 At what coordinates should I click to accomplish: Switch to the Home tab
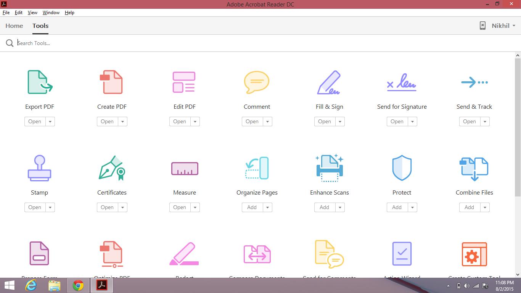pyautogui.click(x=14, y=26)
